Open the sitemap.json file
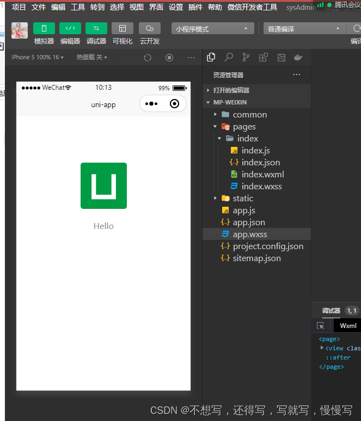The height and width of the screenshot is (421, 361). [256, 258]
